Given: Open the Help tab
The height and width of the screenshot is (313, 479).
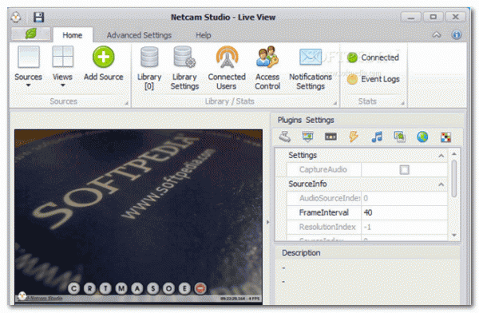Looking at the screenshot, I should click(x=203, y=35).
